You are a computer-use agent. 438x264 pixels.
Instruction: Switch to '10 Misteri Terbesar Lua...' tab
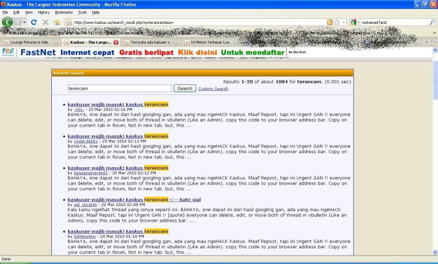coord(211,42)
